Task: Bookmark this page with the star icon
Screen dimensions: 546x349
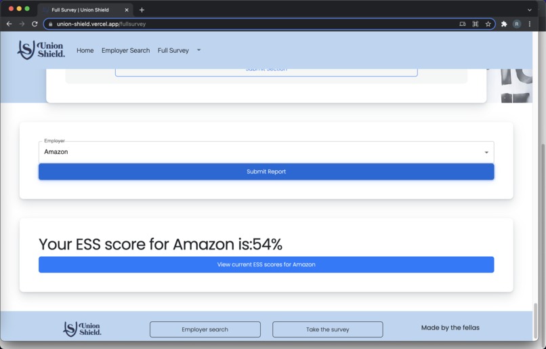Action: 488,24
